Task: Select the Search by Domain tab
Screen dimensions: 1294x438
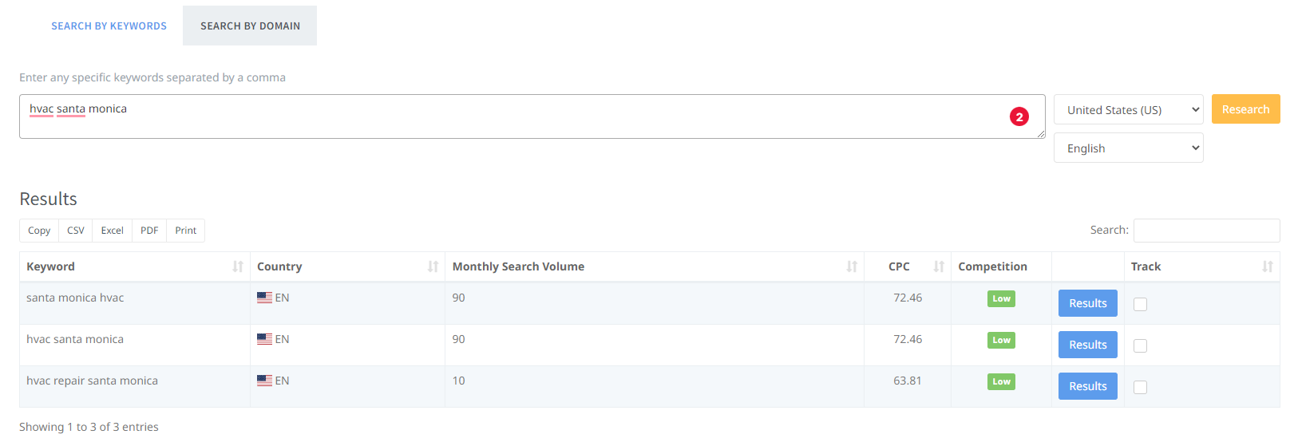Action: [250, 26]
